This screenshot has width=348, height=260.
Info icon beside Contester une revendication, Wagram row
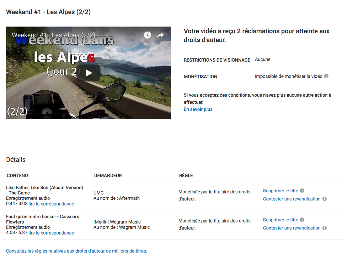click(325, 228)
